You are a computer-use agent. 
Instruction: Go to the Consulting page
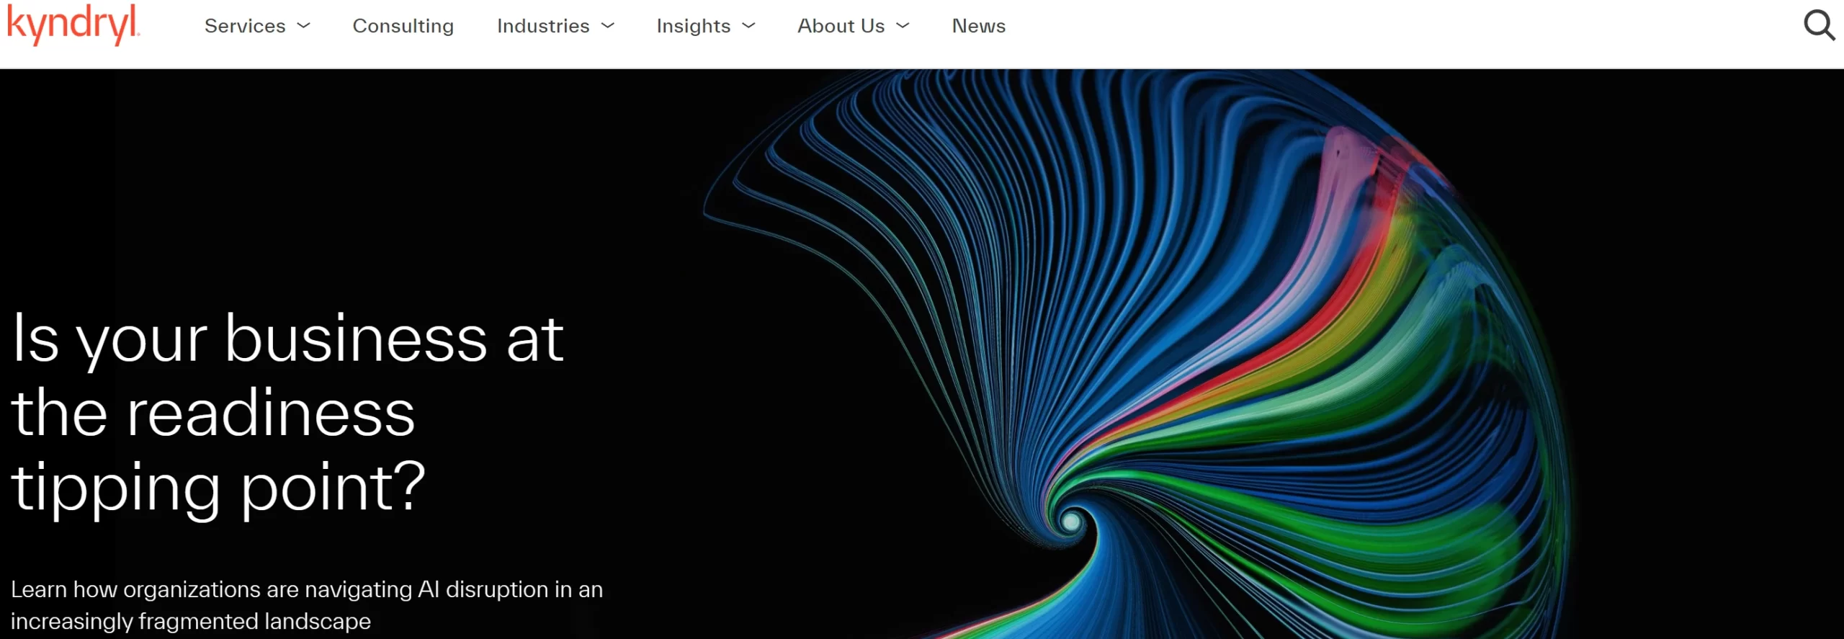pos(403,26)
